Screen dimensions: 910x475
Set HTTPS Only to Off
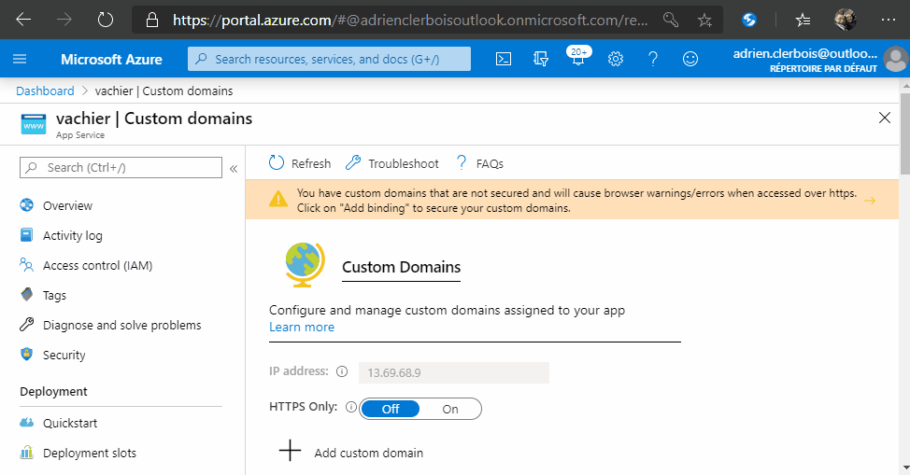pos(391,409)
